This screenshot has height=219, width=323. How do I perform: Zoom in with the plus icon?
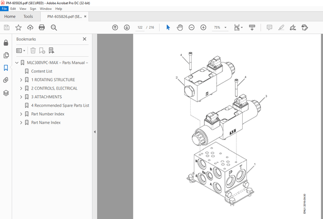[x=202, y=28]
